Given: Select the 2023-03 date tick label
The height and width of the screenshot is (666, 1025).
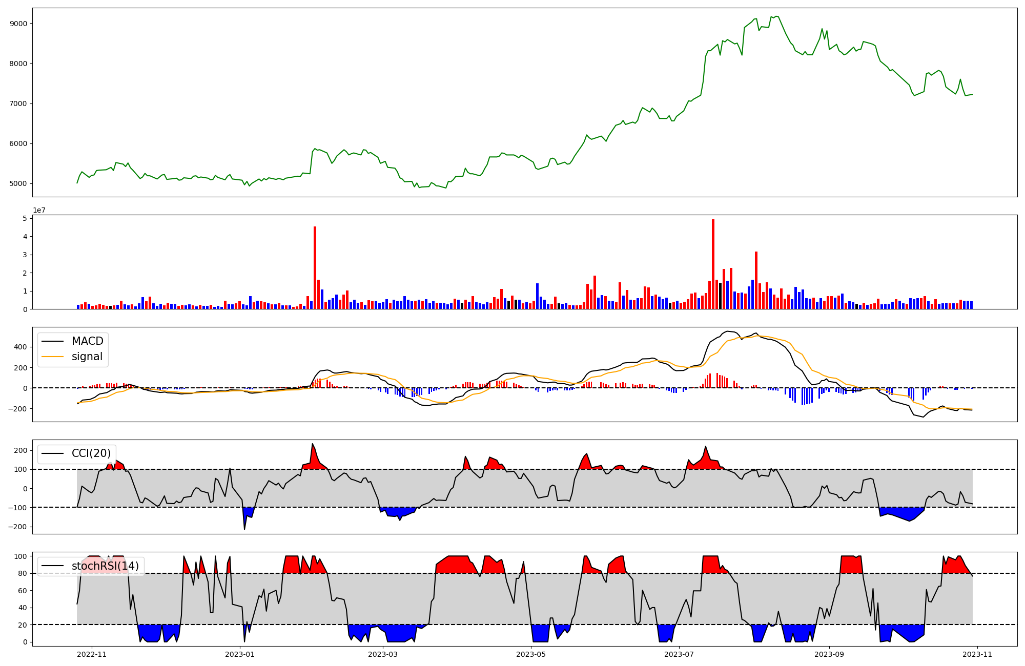Looking at the screenshot, I should click(x=383, y=654).
